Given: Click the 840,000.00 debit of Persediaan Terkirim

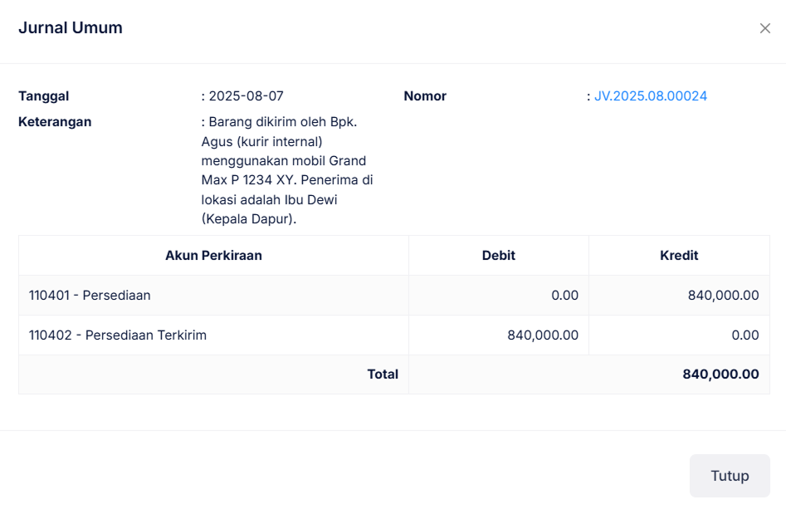Looking at the screenshot, I should point(543,335).
